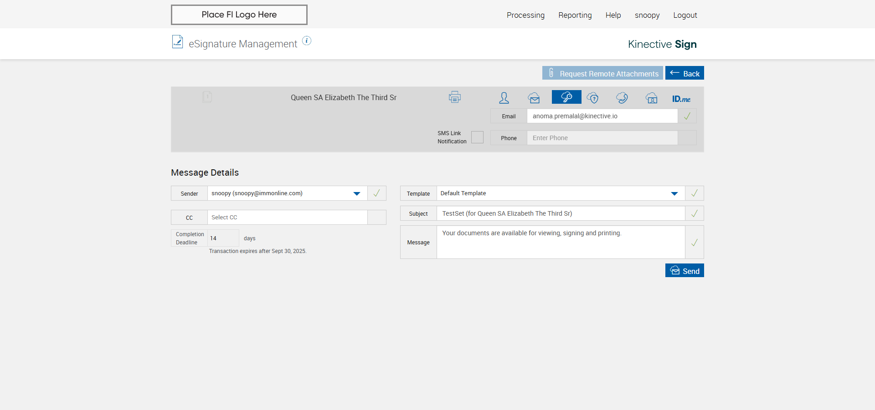Open the eSignature Management info icon
The image size is (875, 410).
tap(307, 41)
